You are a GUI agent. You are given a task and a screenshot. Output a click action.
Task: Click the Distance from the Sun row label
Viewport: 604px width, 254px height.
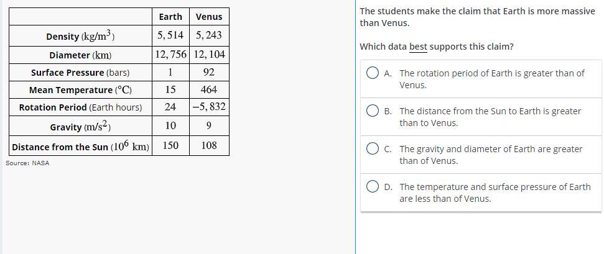80,147
